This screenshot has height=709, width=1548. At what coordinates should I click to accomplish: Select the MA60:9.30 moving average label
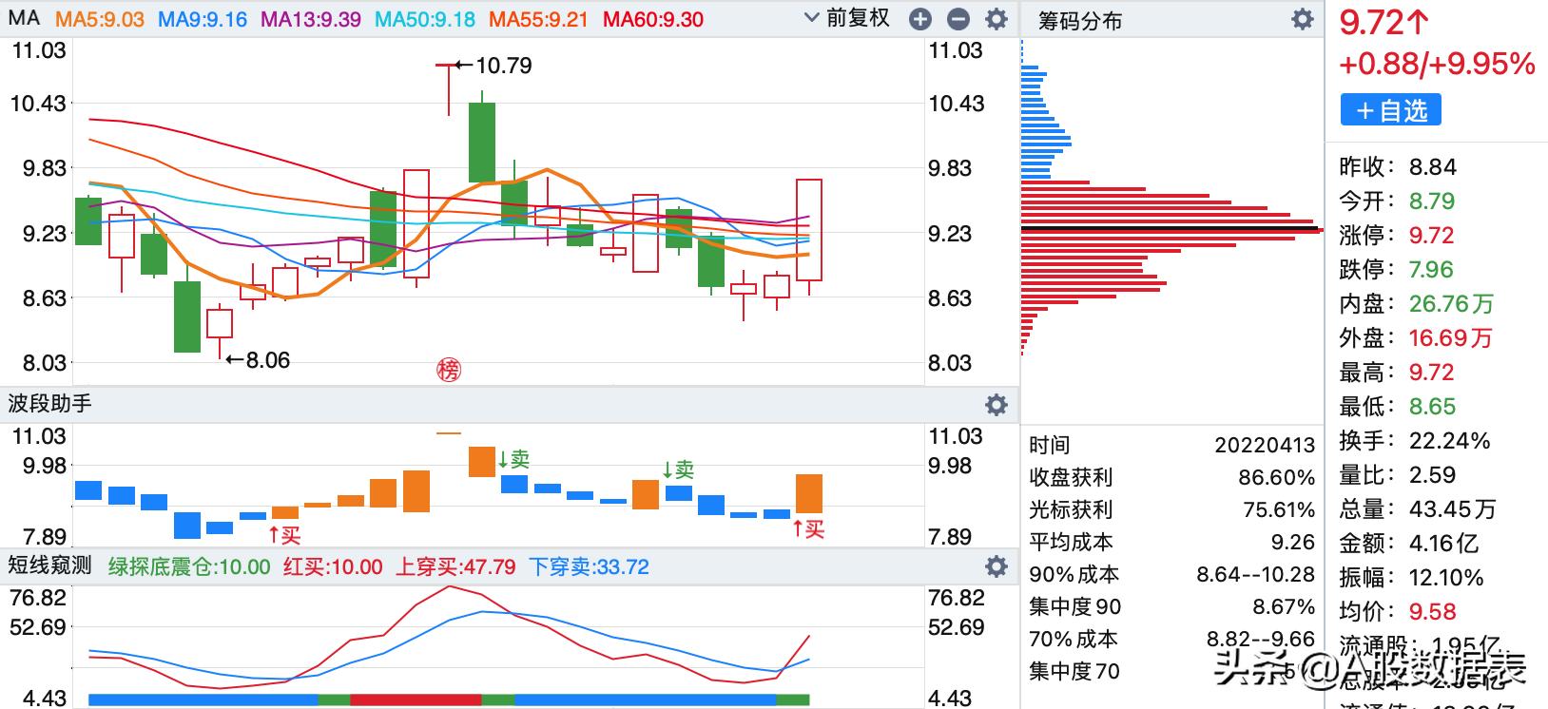pyautogui.click(x=653, y=19)
